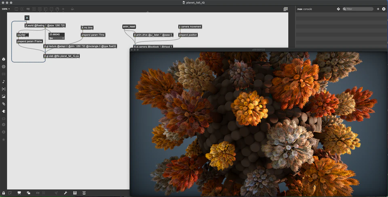Click the lock patcher icon

click(4, 193)
